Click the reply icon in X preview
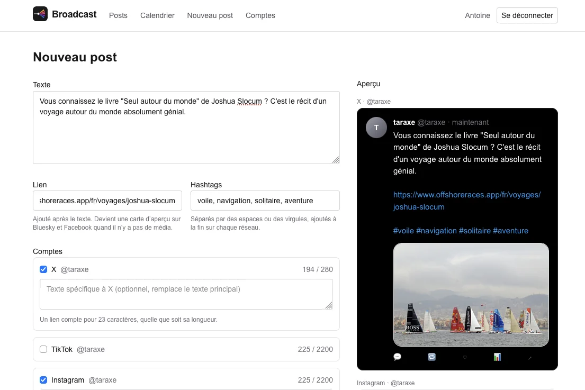585x390 pixels. tap(398, 357)
